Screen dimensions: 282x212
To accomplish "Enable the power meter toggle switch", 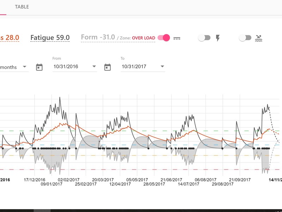I will coord(204,38).
